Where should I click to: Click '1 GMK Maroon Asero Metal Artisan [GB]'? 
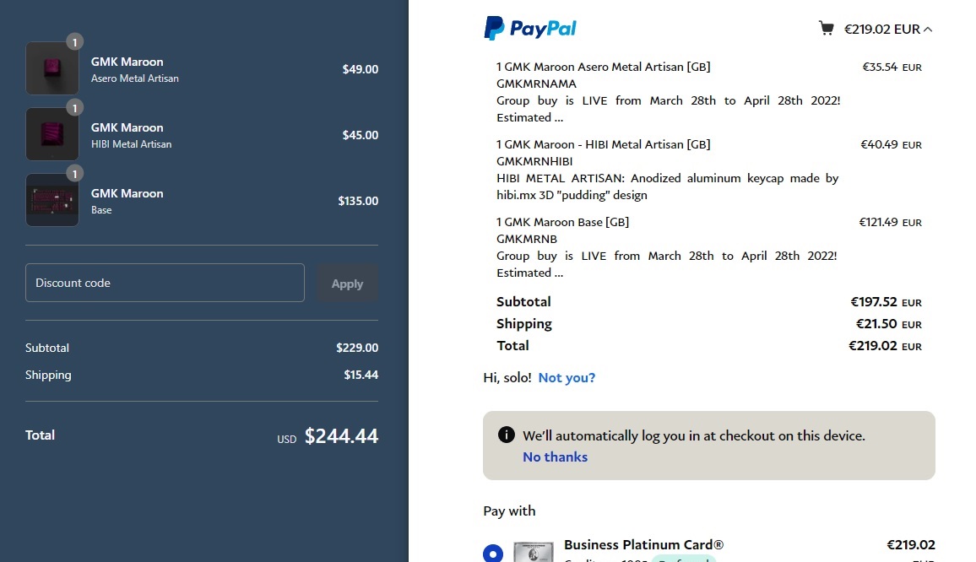click(603, 67)
